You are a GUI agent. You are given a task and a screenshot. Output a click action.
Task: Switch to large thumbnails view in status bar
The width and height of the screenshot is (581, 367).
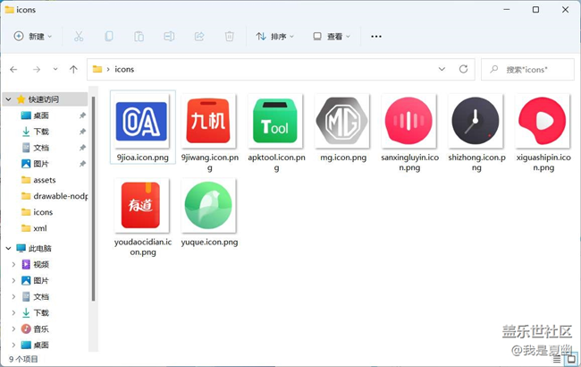[x=569, y=358]
